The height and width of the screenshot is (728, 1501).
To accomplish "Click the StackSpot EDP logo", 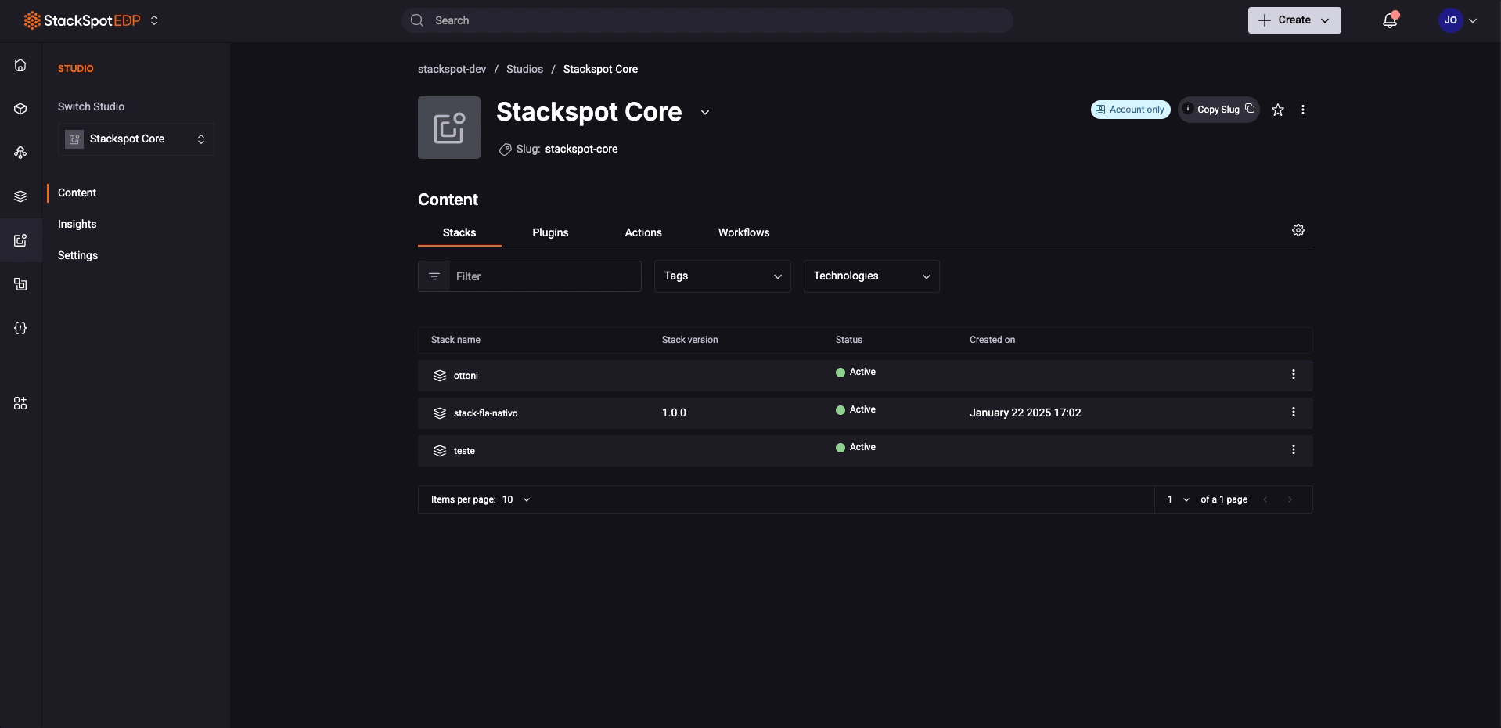I will (x=81, y=20).
